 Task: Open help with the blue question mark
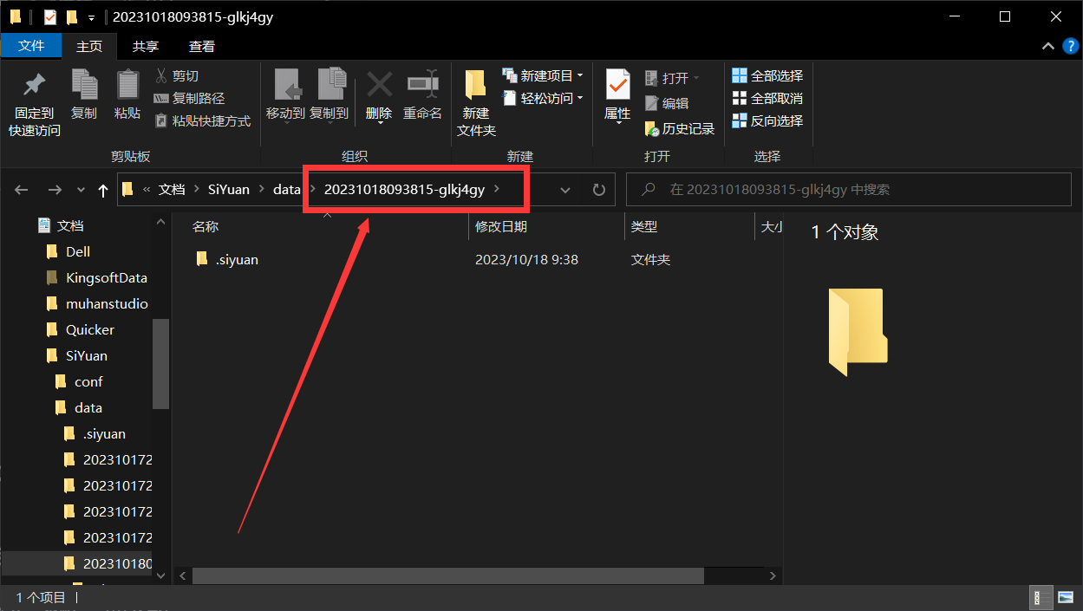pos(1070,46)
